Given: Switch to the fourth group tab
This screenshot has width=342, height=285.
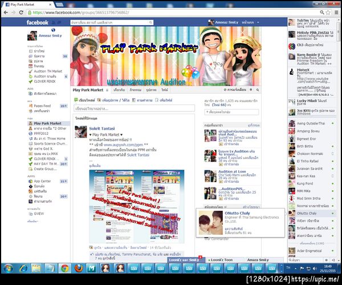Looking at the screenshot, I should [151, 90].
